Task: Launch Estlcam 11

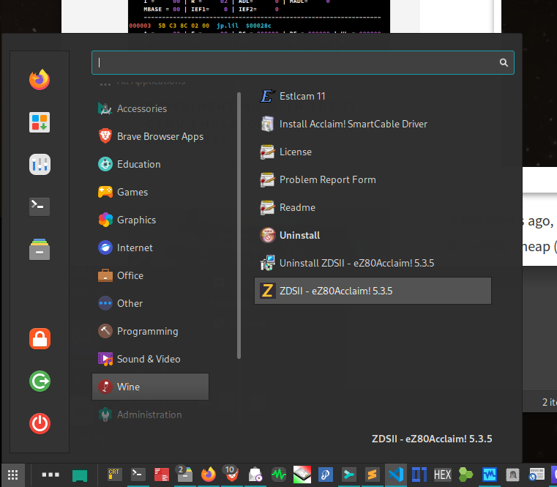Action: click(373, 97)
